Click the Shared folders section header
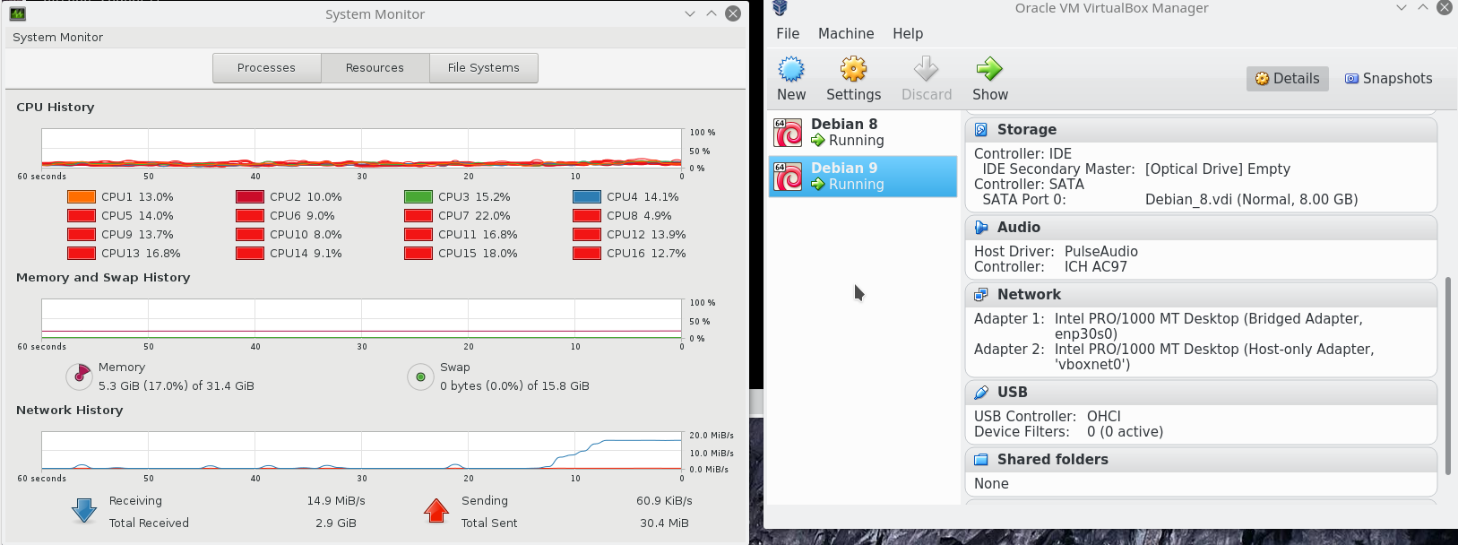1458x545 pixels. tap(1201, 460)
